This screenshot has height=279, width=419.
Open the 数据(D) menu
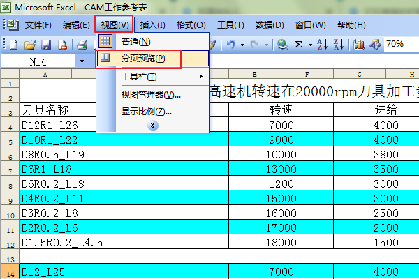tap(270, 25)
